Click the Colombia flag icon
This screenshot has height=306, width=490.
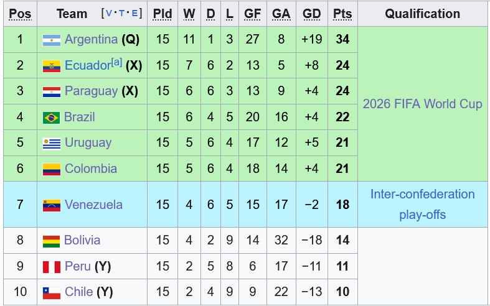pos(51,169)
